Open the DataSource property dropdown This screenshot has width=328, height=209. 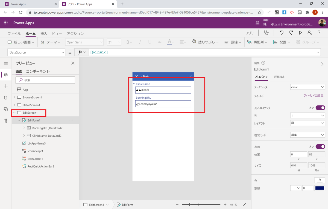pos(36,52)
